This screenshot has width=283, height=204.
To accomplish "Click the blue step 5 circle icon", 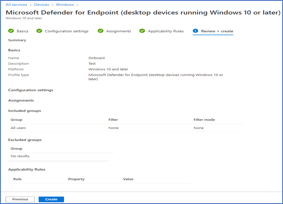I will pos(195,31).
